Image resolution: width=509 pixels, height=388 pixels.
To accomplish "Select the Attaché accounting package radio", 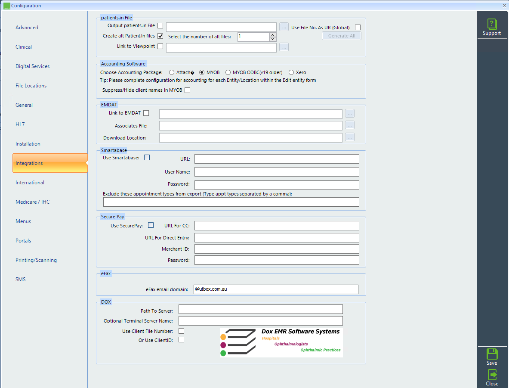I will 171,72.
